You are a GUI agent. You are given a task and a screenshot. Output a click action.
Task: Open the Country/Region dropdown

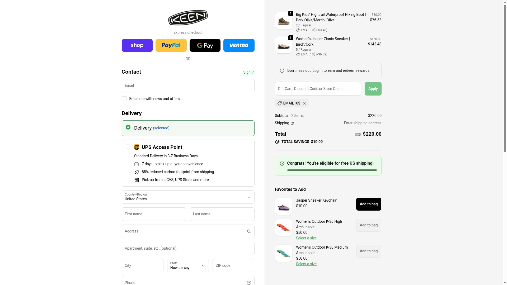(188, 197)
